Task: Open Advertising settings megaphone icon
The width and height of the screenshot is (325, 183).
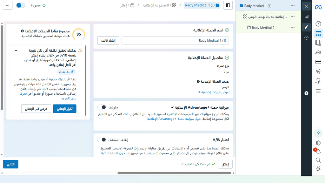Action: click(318, 71)
